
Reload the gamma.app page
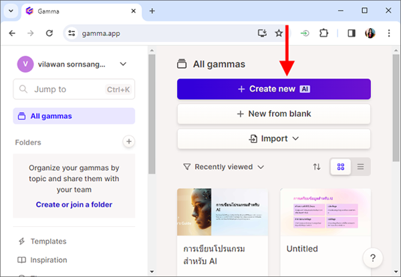49,33
